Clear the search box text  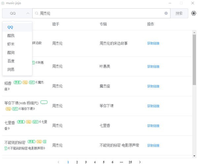pyautogui.click(x=166, y=14)
